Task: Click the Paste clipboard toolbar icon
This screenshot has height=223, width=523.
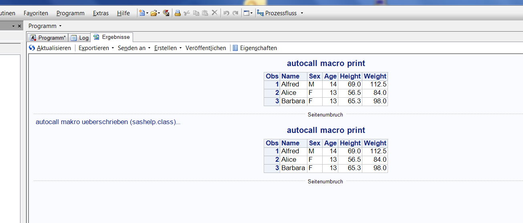Action: point(205,13)
